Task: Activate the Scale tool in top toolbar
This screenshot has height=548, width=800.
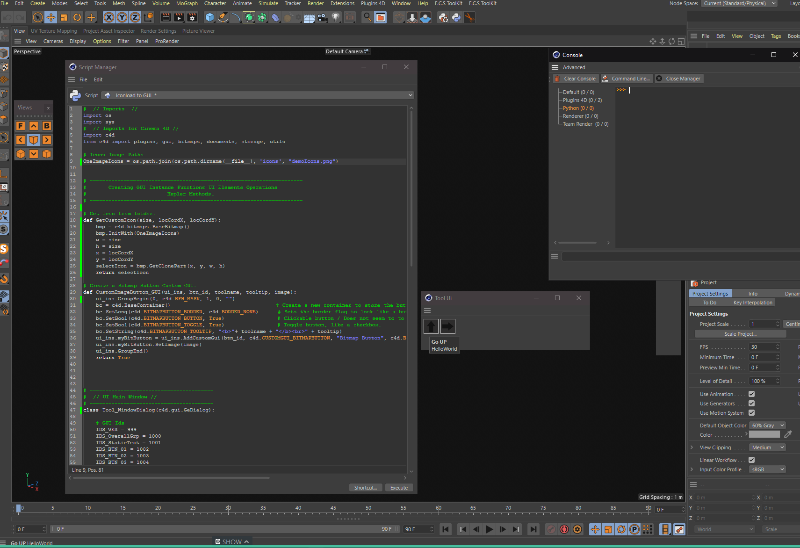Action: coord(64,18)
